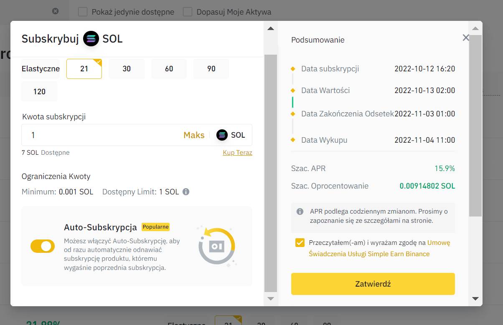Click the right summary scroll-up arrow
The image size is (503, 325).
[475, 28]
